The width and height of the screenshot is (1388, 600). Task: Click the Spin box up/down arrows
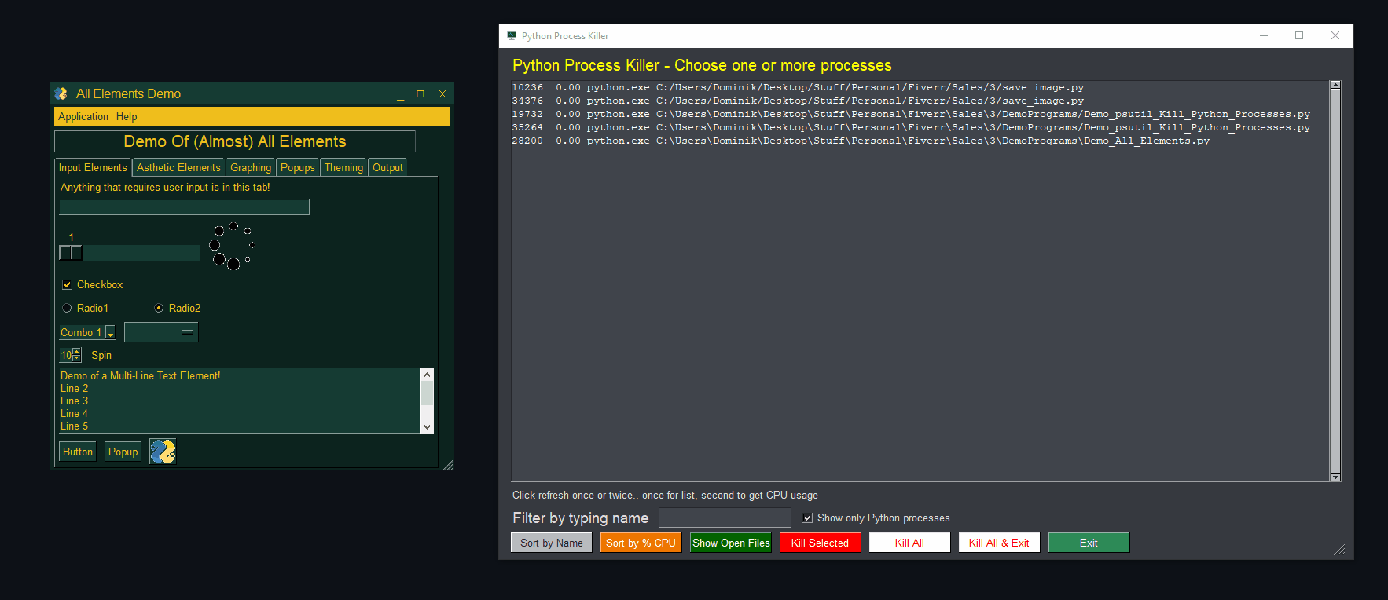(76, 356)
